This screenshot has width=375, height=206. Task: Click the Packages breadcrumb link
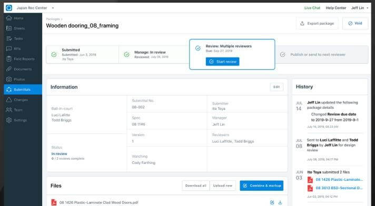[53, 19]
